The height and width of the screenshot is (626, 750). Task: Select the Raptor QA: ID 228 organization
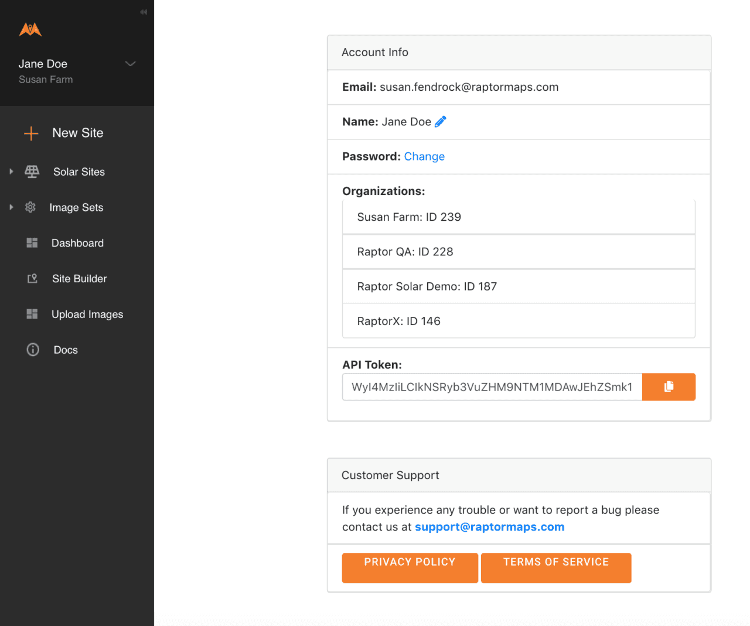click(x=519, y=252)
